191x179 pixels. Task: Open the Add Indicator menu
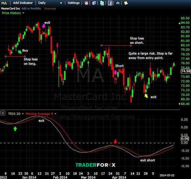(x=23, y=3)
